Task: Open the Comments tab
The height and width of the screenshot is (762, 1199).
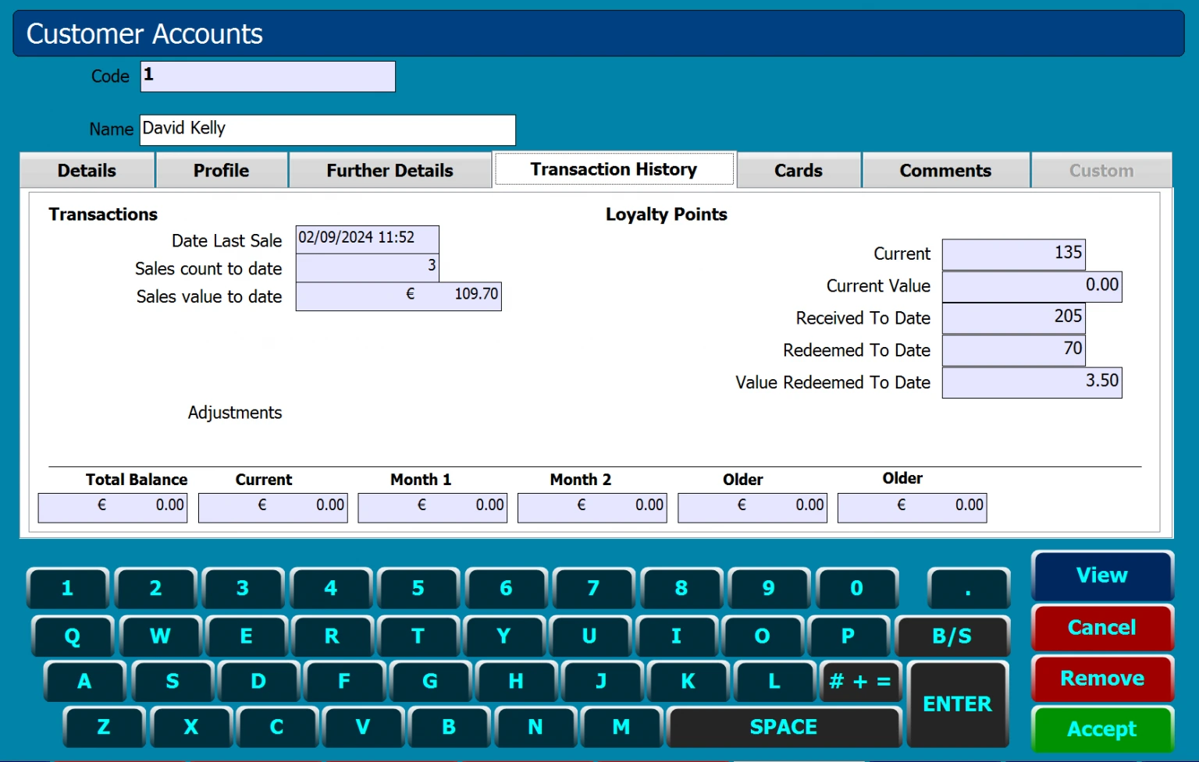Action: (x=945, y=171)
